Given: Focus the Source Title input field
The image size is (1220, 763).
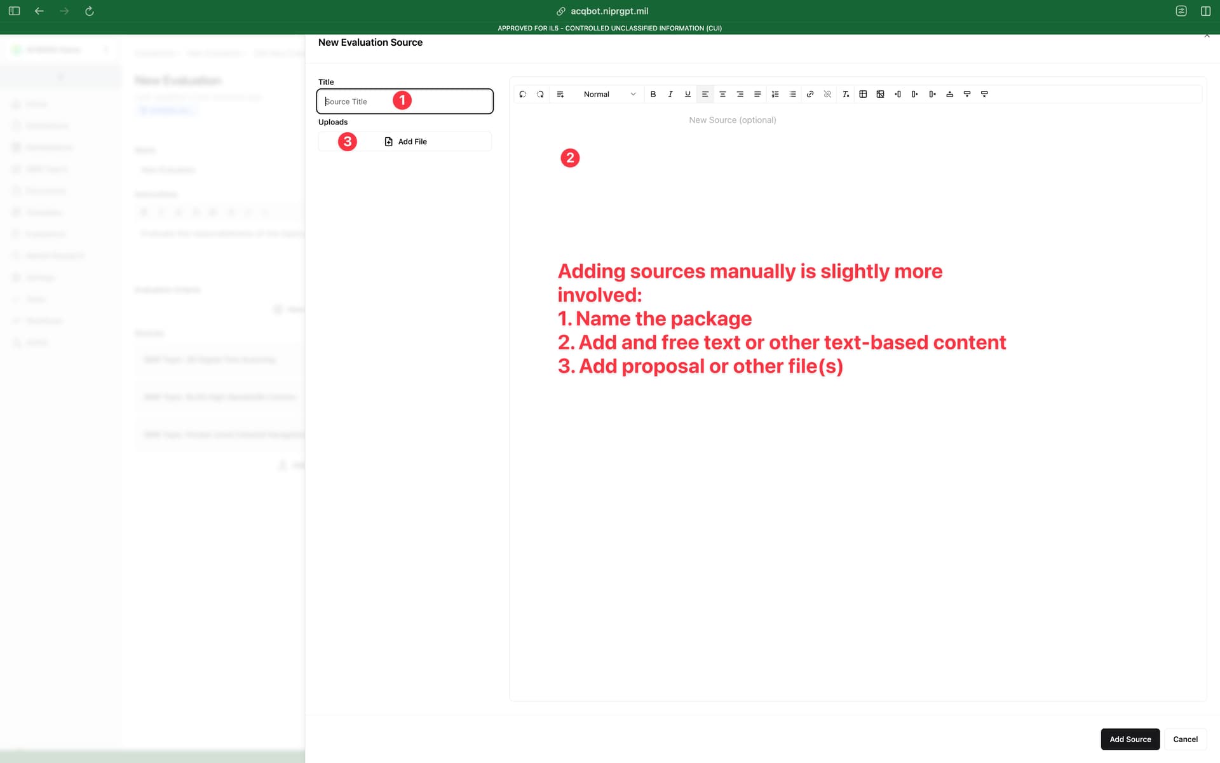Looking at the screenshot, I should [x=405, y=101].
